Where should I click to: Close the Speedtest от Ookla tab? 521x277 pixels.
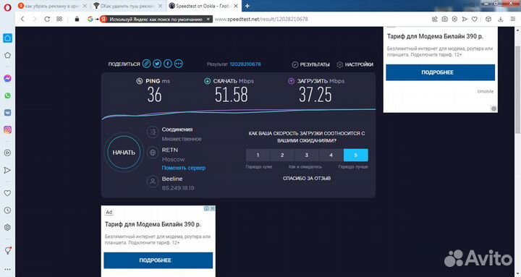[x=236, y=6]
